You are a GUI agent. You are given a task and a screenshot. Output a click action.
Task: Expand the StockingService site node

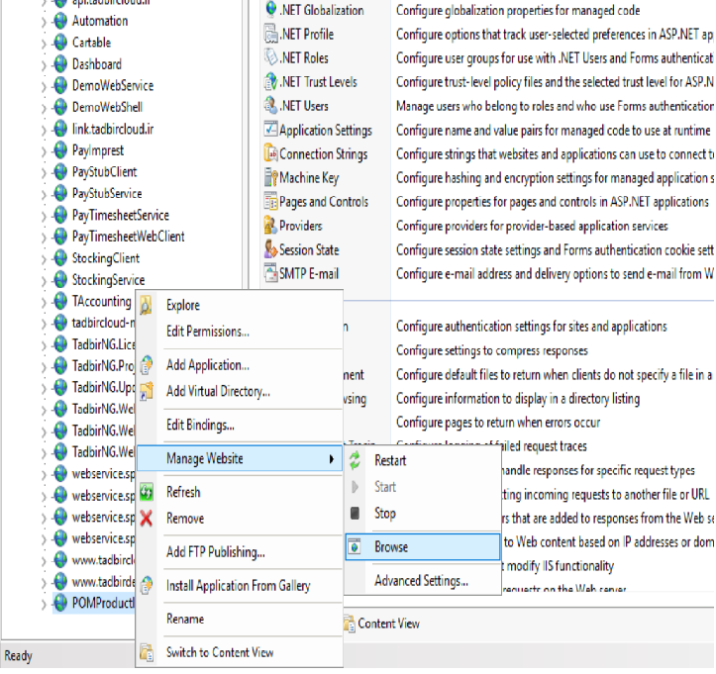point(44,281)
